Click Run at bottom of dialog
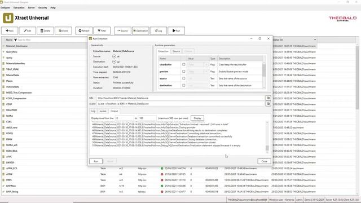Screen dimensions: 361x203 point(96,161)
